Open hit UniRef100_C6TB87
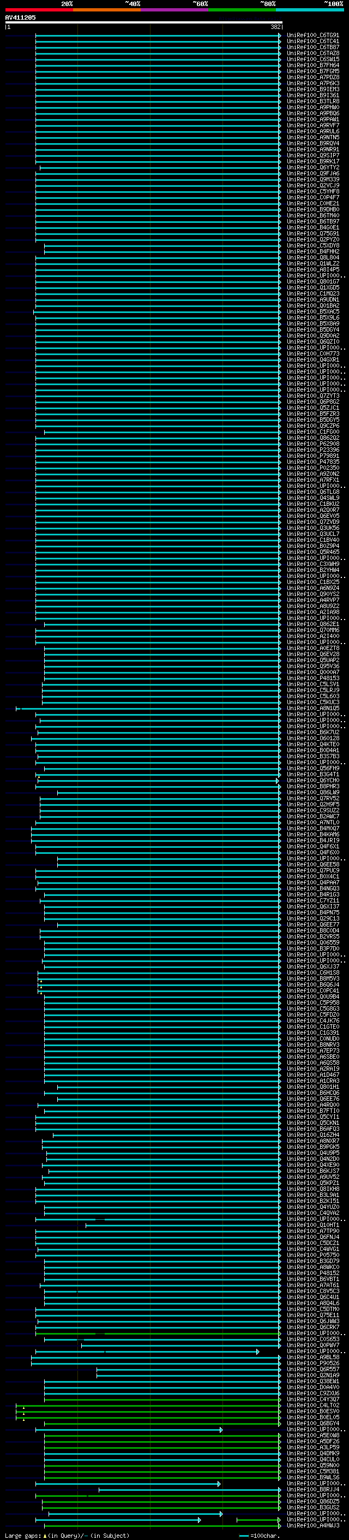This screenshot has width=349, height=1540. coord(312,47)
